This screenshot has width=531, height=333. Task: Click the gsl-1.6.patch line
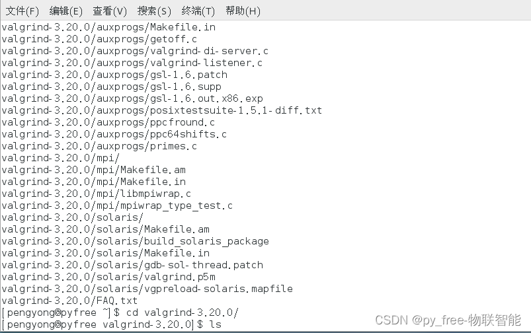click(x=114, y=75)
